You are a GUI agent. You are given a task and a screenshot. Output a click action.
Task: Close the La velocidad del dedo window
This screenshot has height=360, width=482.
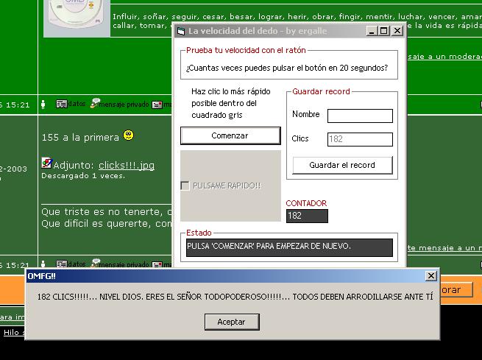tap(397, 31)
